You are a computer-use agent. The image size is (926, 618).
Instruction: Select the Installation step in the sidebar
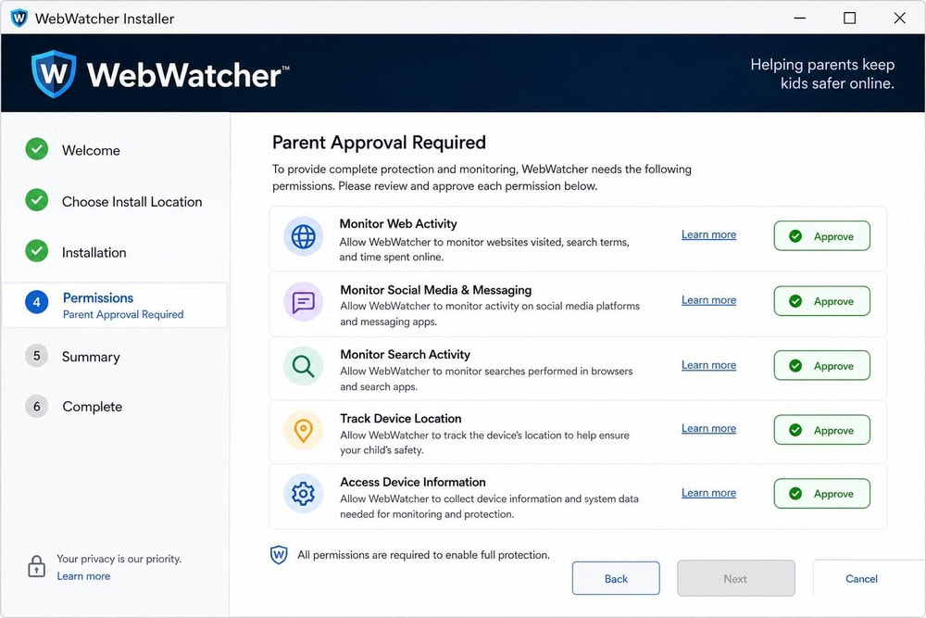(x=94, y=252)
